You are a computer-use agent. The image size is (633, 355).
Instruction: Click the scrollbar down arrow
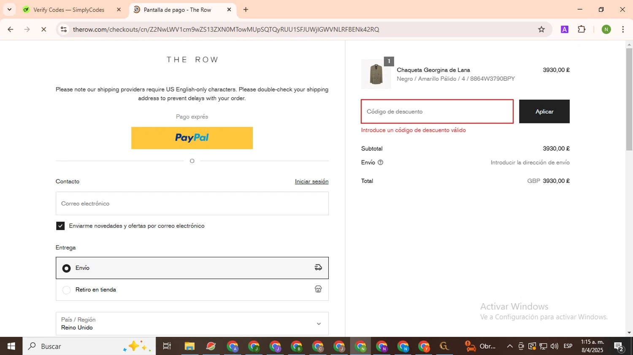click(629, 333)
